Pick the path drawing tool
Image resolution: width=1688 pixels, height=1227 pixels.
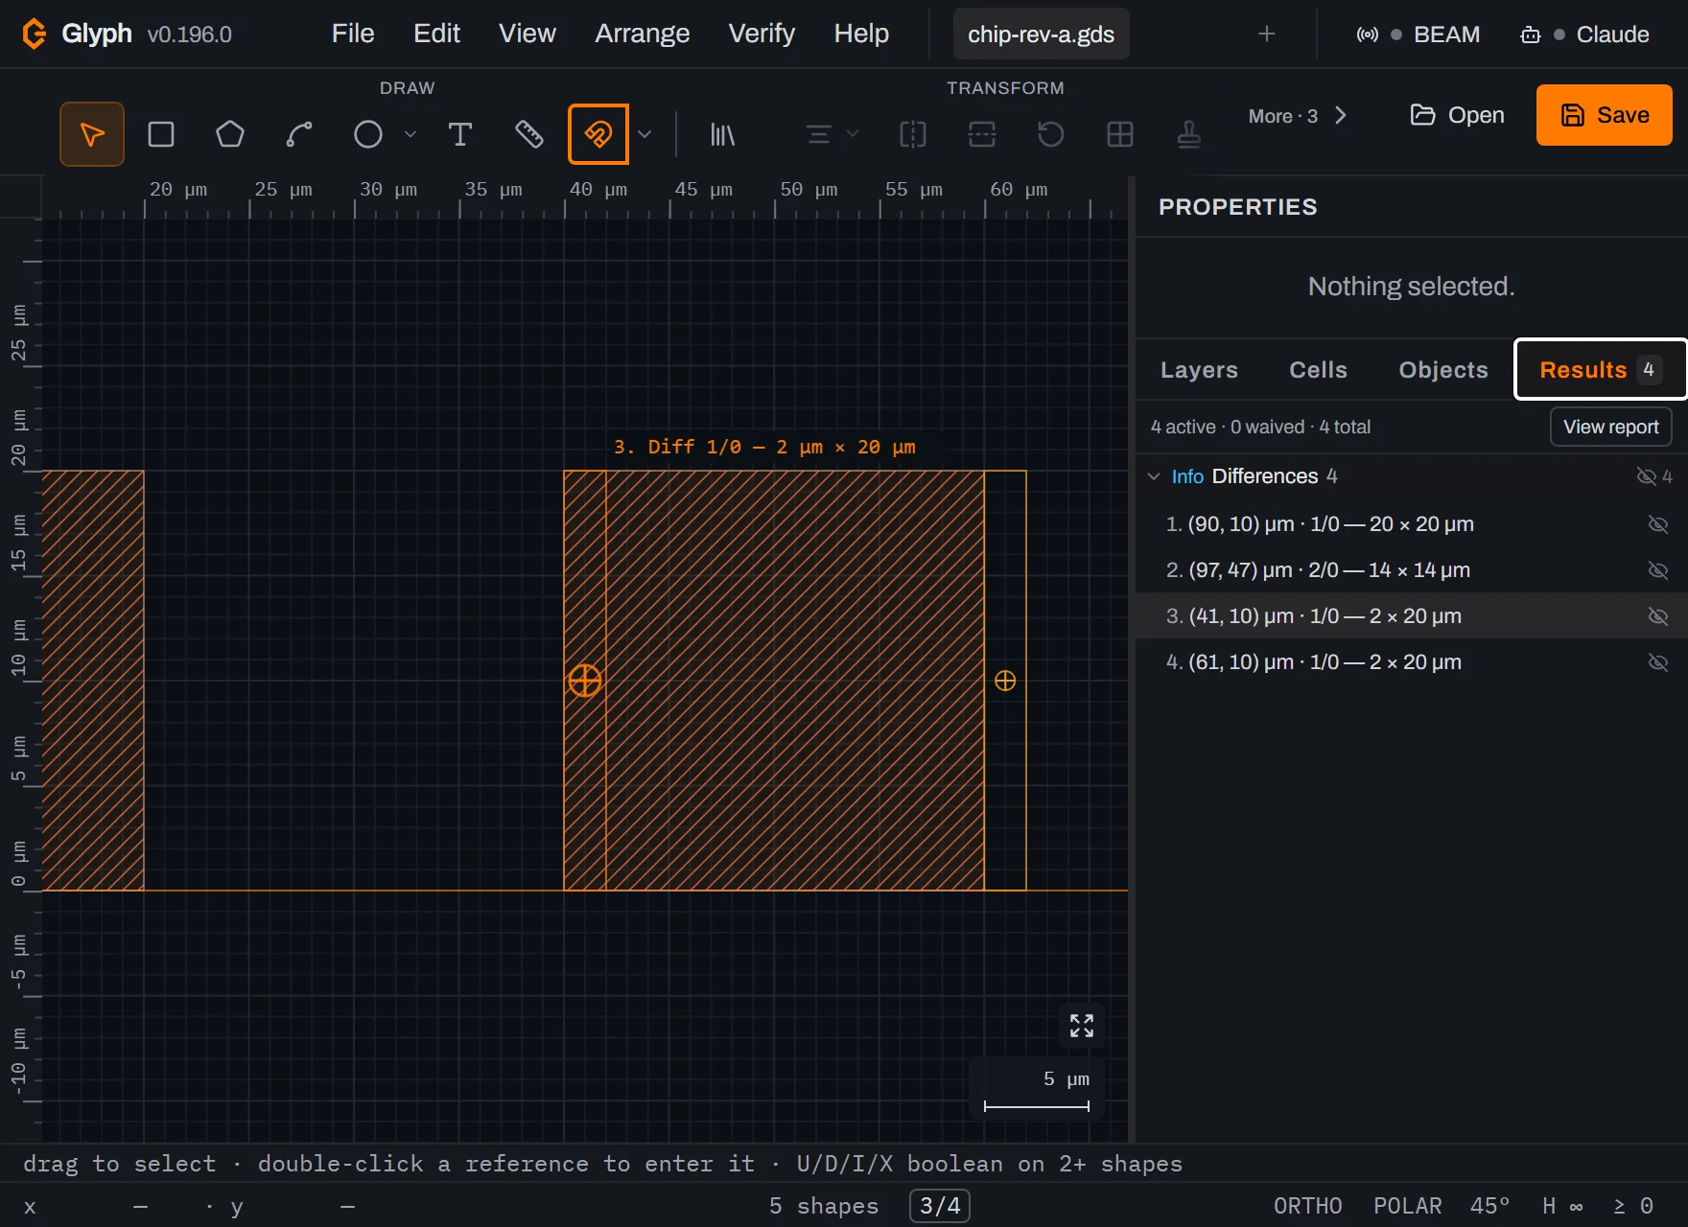click(299, 134)
